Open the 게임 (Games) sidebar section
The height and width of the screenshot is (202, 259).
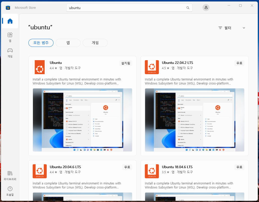click(10, 53)
